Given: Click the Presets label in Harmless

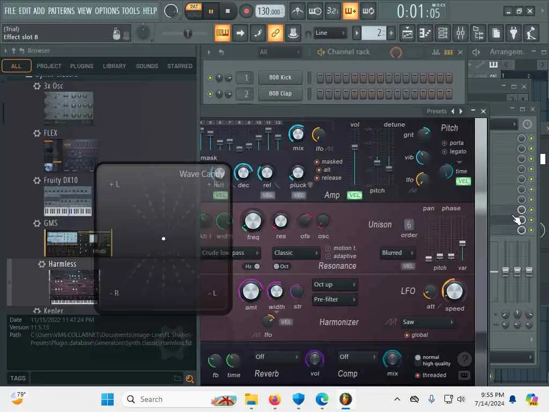Looking at the screenshot, I should point(436,111).
